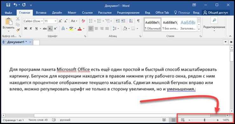Cut selection with the scissors icon
235x124 pixels.
tap(18, 19)
